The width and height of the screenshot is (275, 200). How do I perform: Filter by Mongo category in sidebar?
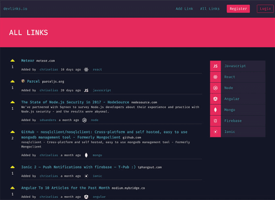pyautogui.click(x=238, y=110)
